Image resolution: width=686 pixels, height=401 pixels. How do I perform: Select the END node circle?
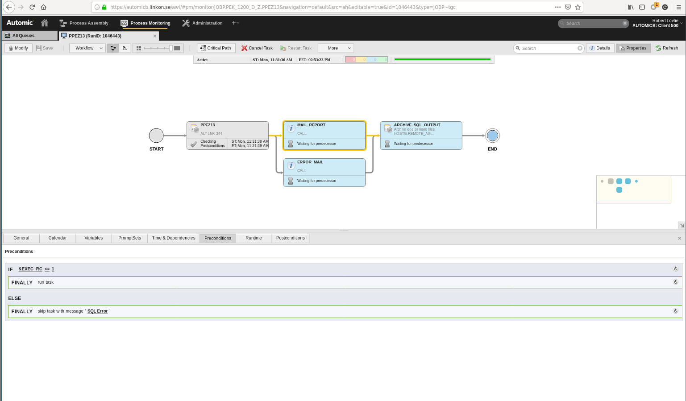[492, 136]
